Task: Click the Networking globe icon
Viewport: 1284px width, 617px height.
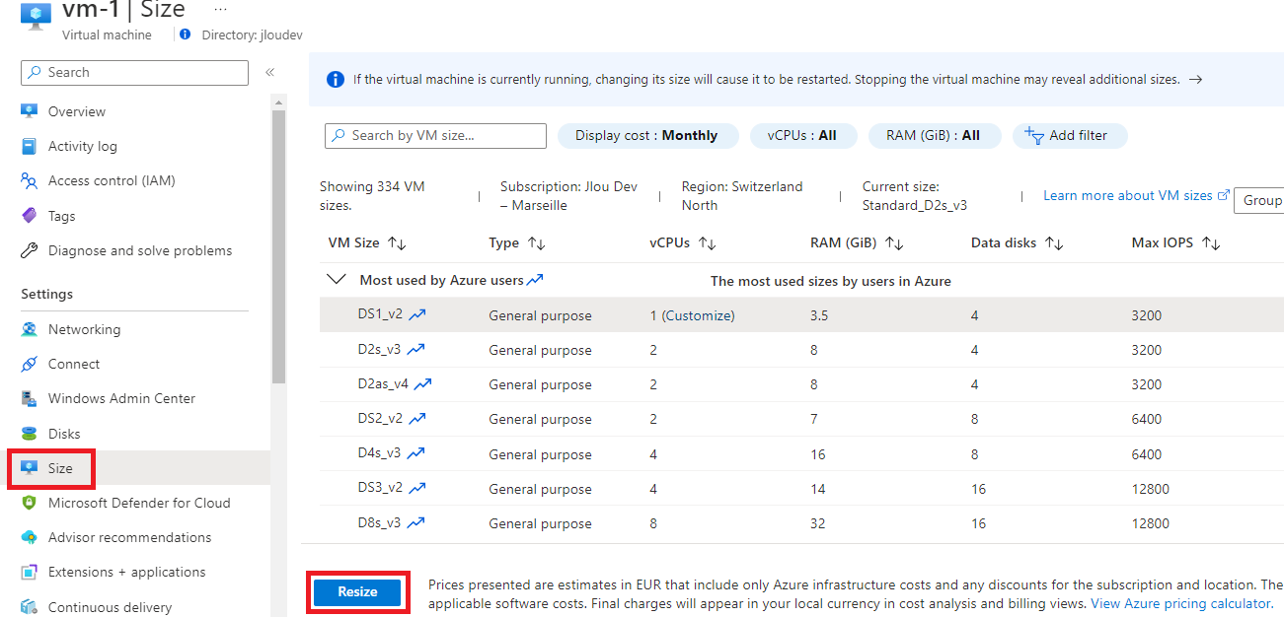Action: pos(30,329)
